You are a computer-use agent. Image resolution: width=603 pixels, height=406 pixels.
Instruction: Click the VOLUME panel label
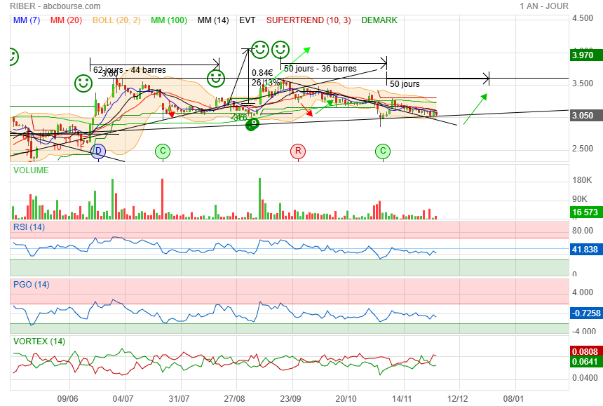coord(31,170)
